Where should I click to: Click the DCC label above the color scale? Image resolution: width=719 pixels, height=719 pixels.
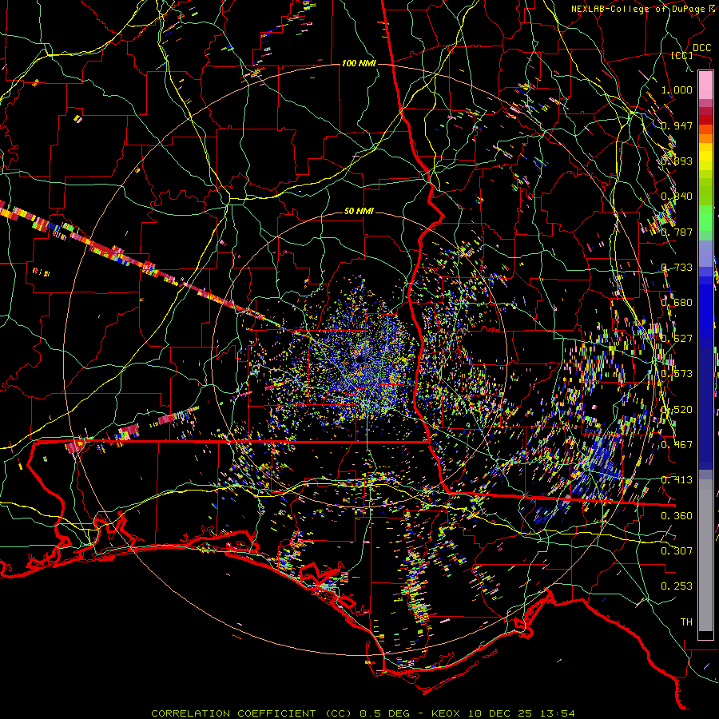click(x=701, y=47)
